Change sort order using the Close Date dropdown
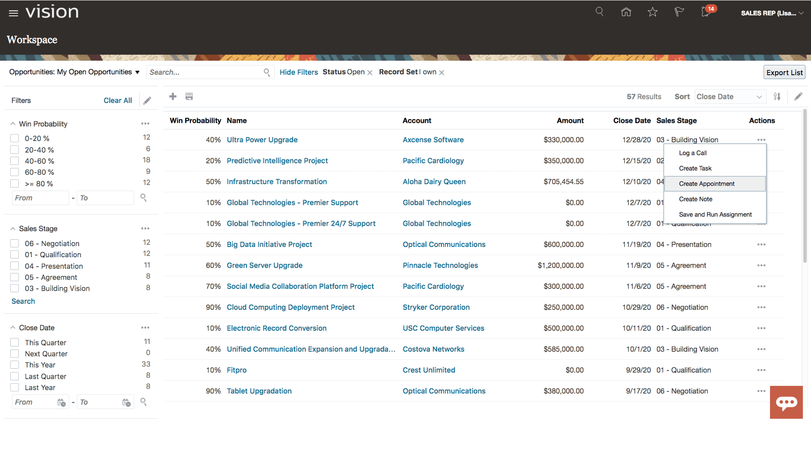This screenshot has height=456, width=811. 730,96
